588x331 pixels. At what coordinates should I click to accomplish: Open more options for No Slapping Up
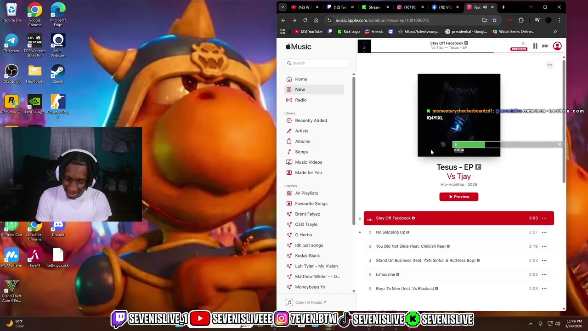(x=544, y=232)
